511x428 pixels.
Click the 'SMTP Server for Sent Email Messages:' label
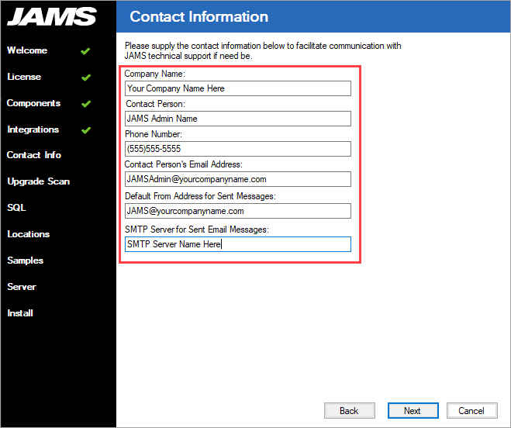pos(197,230)
